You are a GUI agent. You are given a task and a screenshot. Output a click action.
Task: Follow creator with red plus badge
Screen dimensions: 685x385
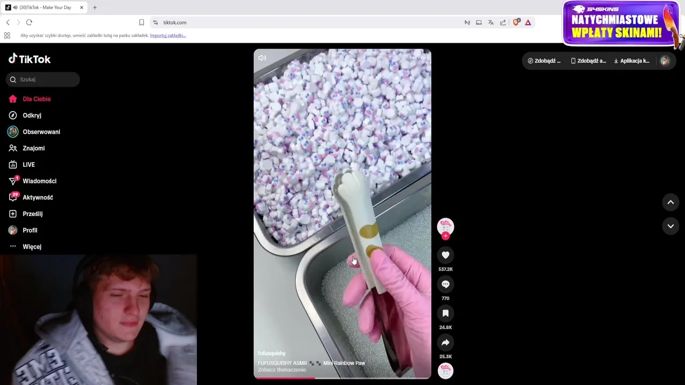coord(445,236)
